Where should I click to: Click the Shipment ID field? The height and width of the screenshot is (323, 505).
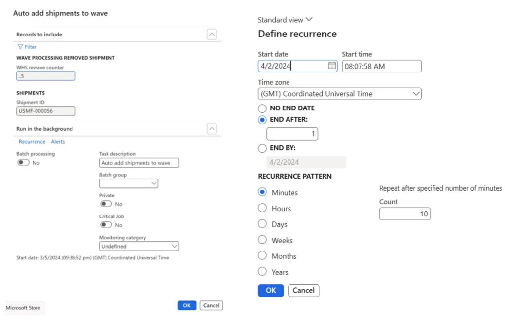click(x=46, y=110)
